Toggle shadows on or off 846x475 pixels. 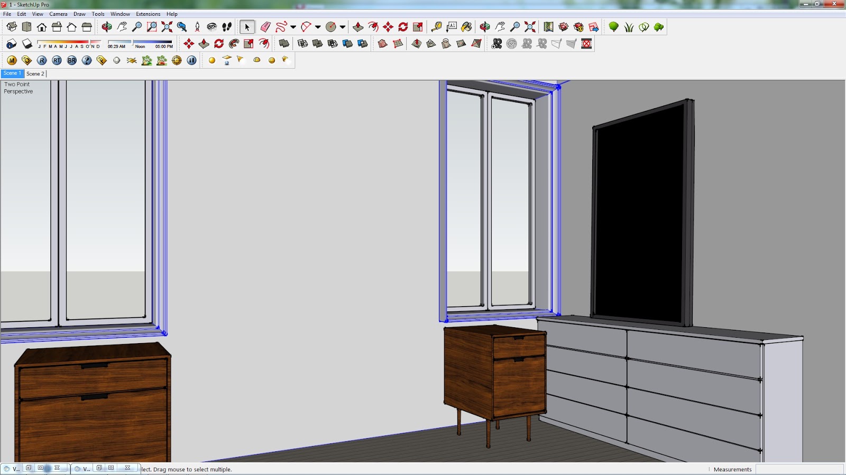[x=26, y=44]
